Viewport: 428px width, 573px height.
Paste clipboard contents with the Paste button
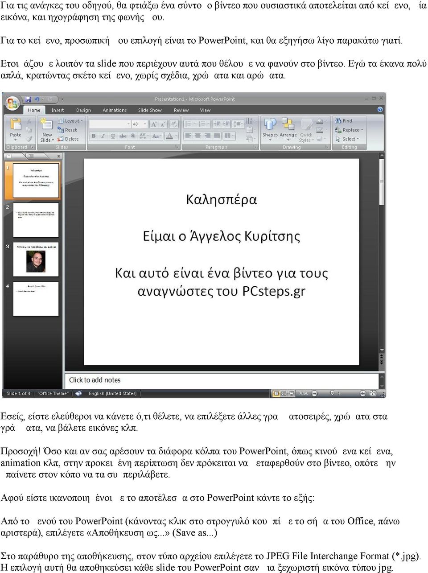pyautogui.click(x=16, y=129)
